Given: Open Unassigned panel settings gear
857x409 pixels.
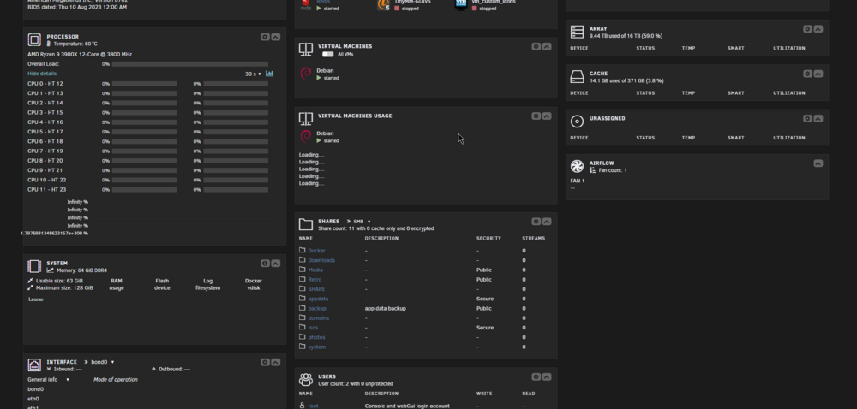Looking at the screenshot, I should 808,118.
